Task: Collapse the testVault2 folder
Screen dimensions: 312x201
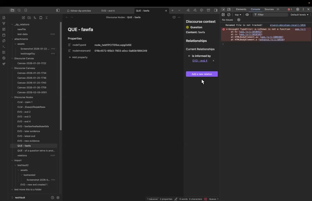Action: pyautogui.click(x=15, y=165)
